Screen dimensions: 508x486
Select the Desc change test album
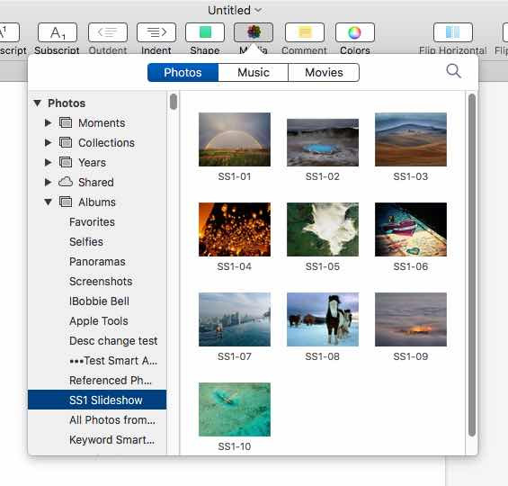click(97, 341)
